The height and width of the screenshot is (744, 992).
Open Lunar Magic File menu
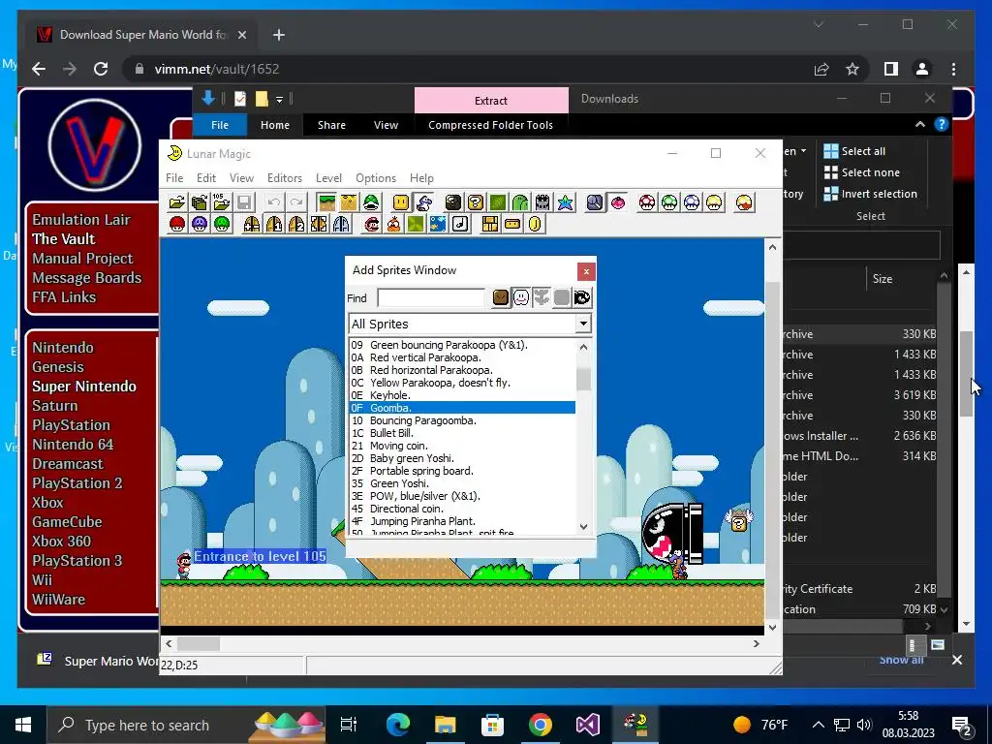(x=174, y=178)
